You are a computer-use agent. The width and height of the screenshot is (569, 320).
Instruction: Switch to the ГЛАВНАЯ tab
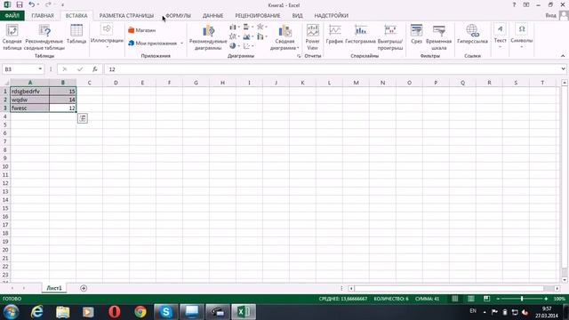pyautogui.click(x=43, y=16)
